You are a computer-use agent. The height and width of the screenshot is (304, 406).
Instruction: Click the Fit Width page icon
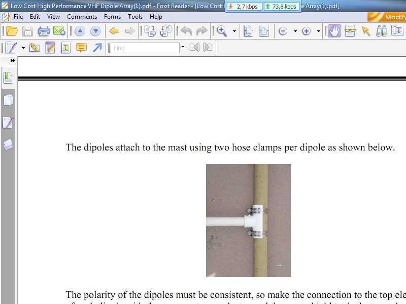(264, 31)
